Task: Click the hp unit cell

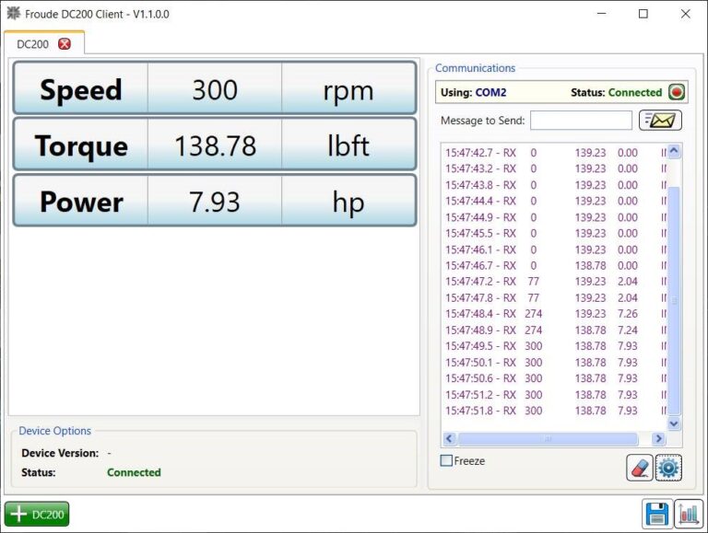Action: coord(348,201)
